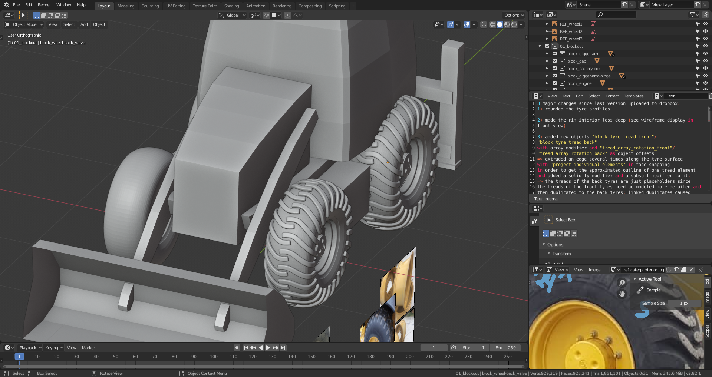Collapse the Transform subpanel
The height and width of the screenshot is (377, 712).
coord(549,254)
